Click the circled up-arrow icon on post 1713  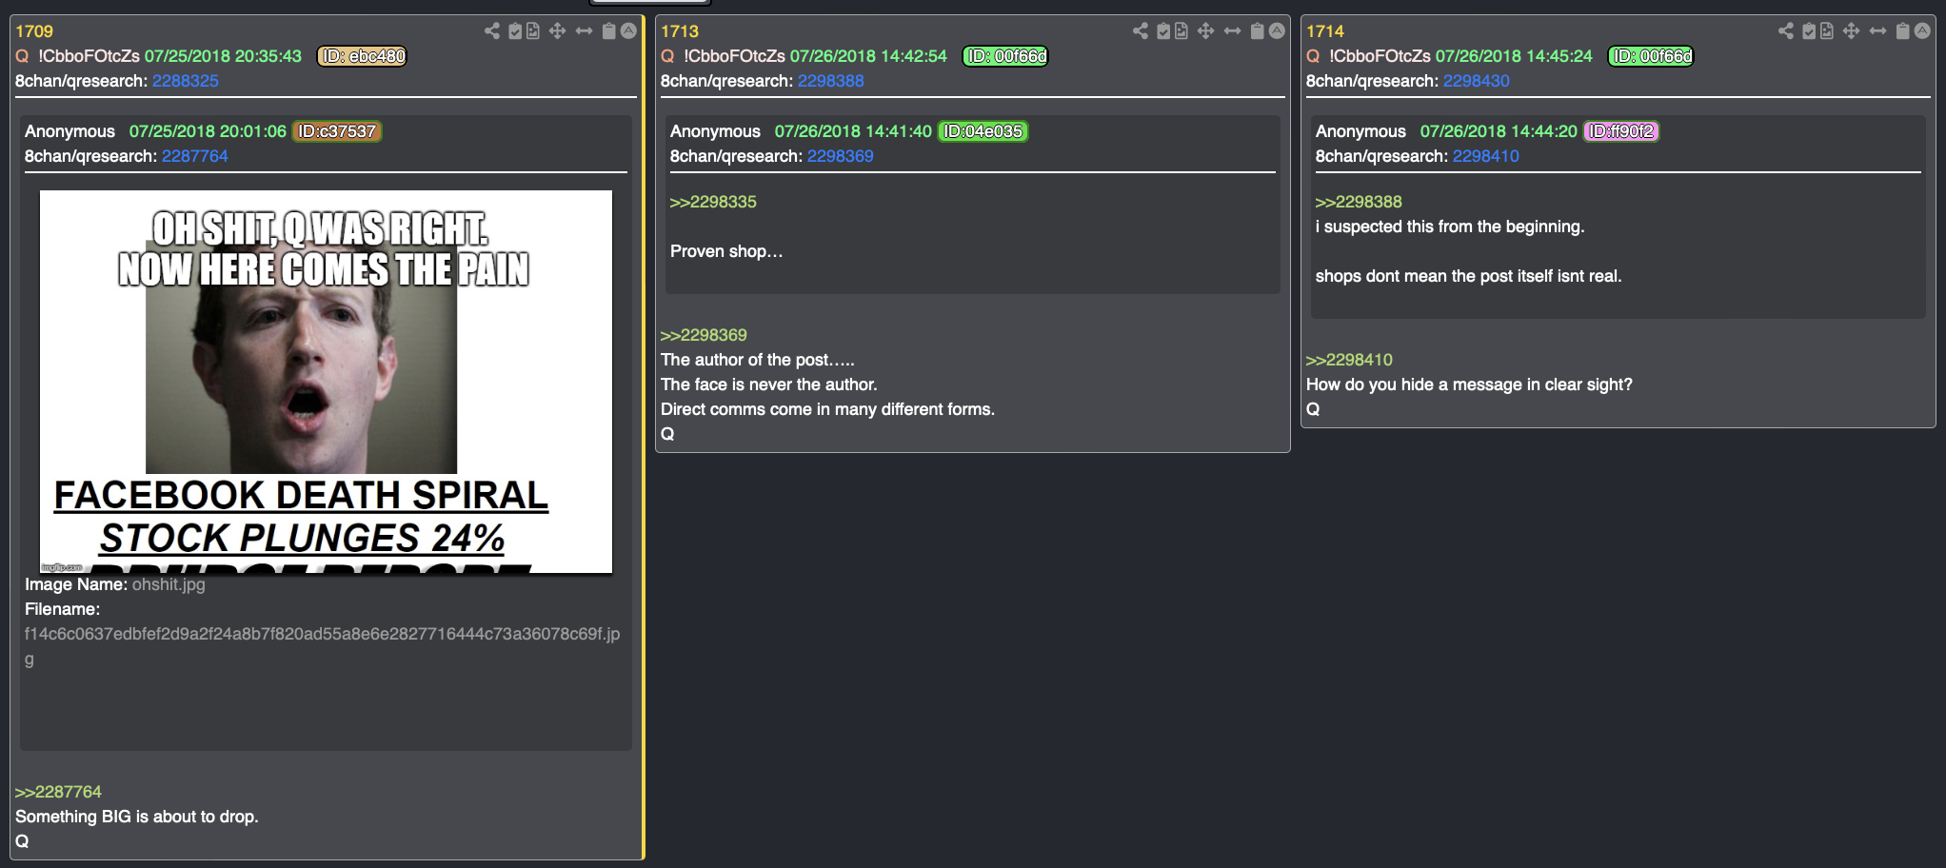point(1277,31)
